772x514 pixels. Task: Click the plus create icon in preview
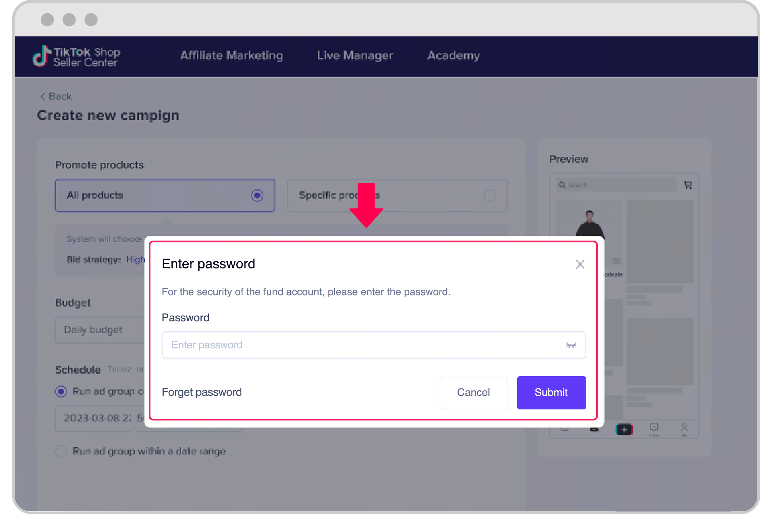point(624,429)
